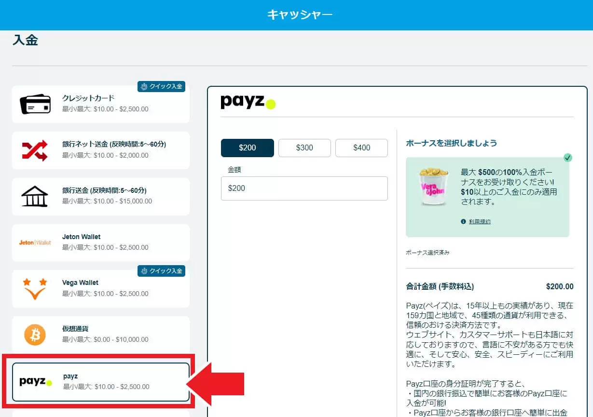Screen dimensions: 593x417
Task: Click the キャッシャー header title
Action: pyautogui.click(x=300, y=14)
